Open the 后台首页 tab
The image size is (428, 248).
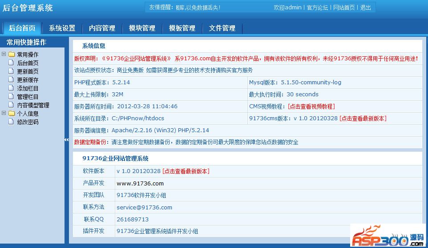[x=22, y=28]
